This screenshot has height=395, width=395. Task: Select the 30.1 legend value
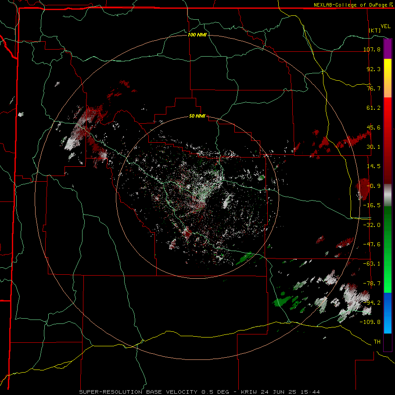tap(373, 147)
